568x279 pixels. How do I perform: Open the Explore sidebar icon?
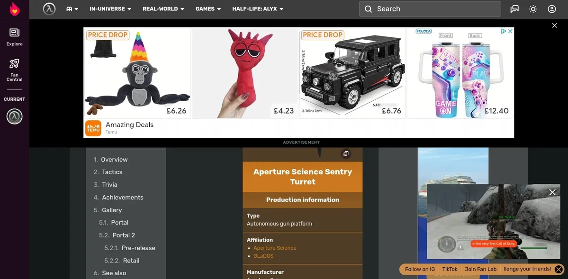15,37
